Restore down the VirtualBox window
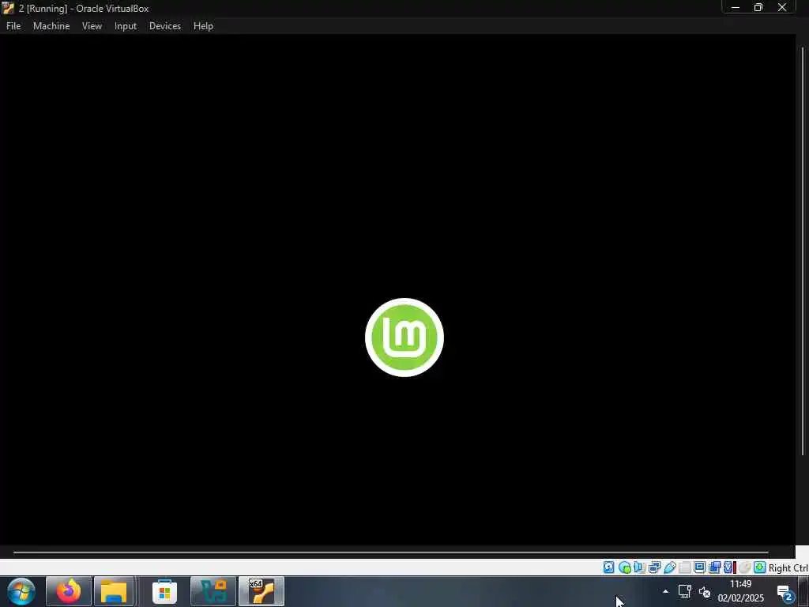This screenshot has width=809, height=607. [x=758, y=8]
